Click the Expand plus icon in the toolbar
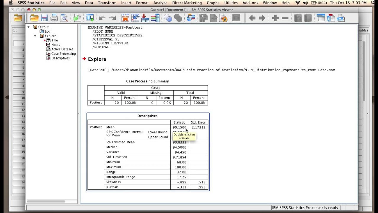The image size is (378, 213). click(x=275, y=18)
